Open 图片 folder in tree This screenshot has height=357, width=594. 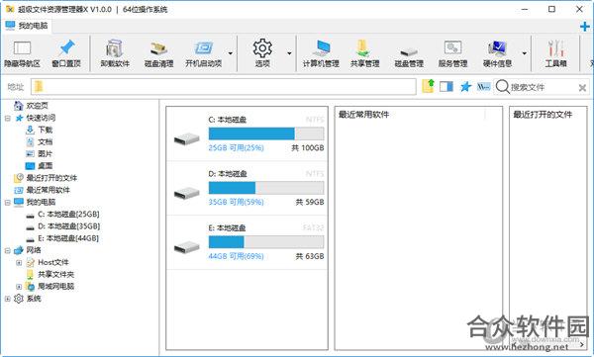click(x=46, y=153)
